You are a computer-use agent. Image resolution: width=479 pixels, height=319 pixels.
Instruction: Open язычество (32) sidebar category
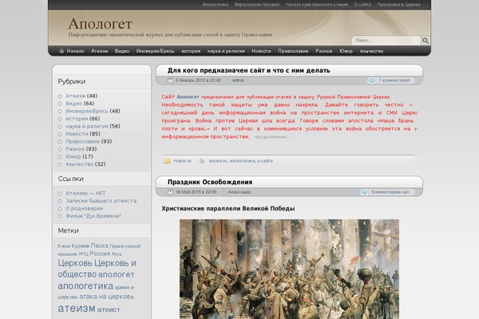coord(79,164)
